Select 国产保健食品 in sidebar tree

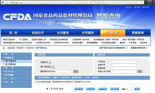(x=11, y=61)
